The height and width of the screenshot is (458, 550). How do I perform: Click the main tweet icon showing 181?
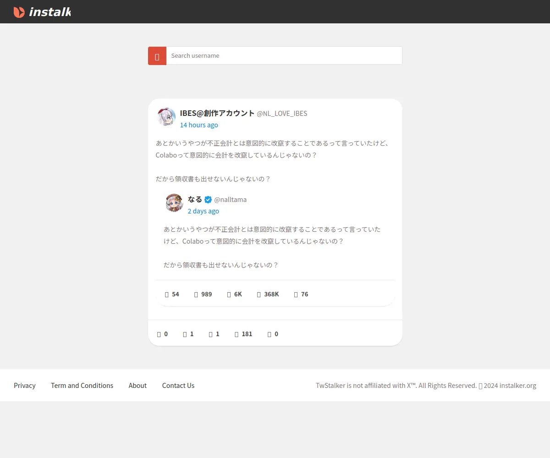pyautogui.click(x=236, y=334)
